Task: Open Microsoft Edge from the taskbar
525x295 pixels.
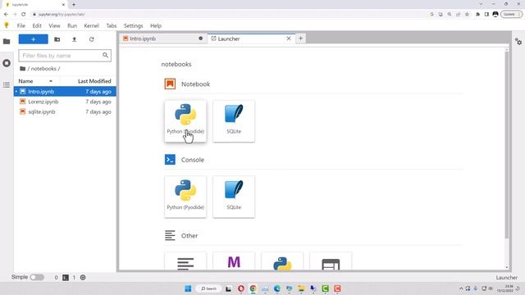Action: (277, 288)
